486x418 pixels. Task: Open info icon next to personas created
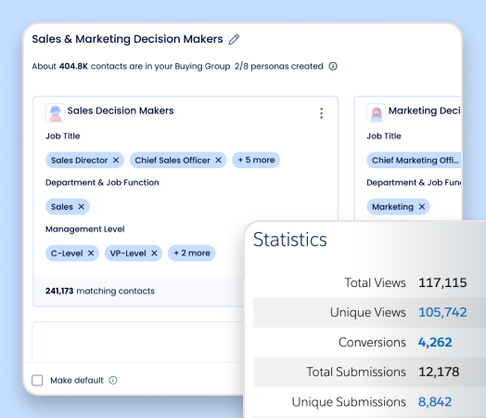(333, 66)
